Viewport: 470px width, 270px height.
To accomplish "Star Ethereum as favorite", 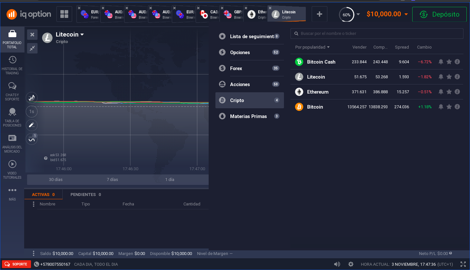I will (449, 92).
